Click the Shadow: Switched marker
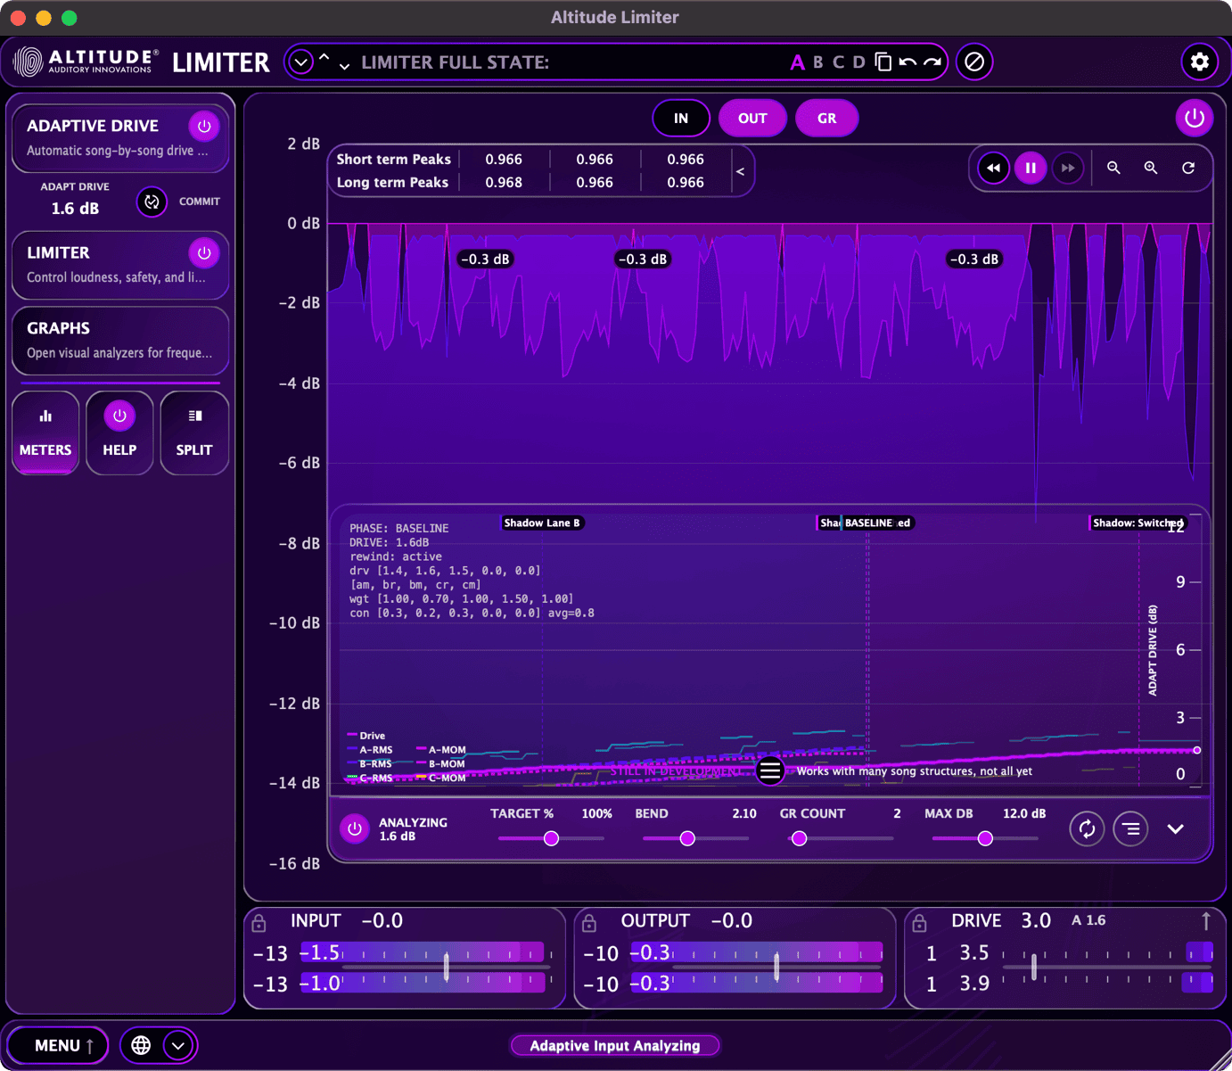 coord(1138,523)
